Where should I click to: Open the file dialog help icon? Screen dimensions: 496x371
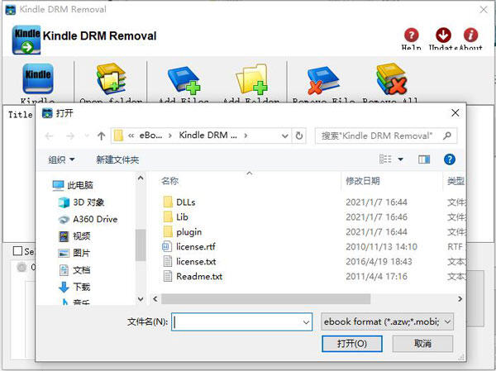click(x=449, y=159)
